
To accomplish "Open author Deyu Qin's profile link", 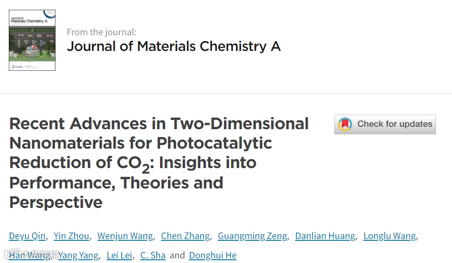I will pyautogui.click(x=27, y=236).
